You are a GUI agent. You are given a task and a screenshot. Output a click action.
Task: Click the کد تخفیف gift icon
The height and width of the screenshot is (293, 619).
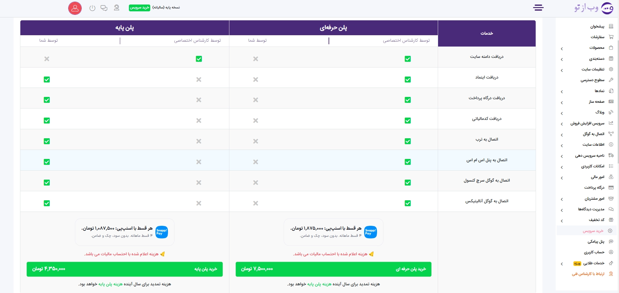[x=611, y=220]
